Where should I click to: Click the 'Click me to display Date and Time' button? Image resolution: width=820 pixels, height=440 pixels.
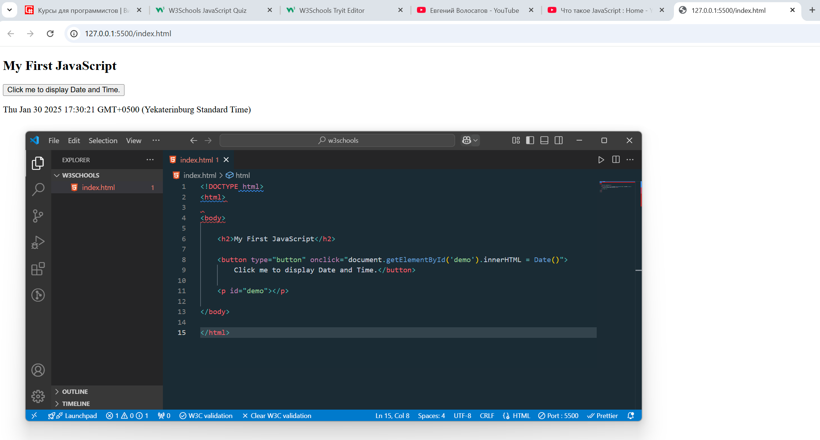tap(64, 90)
